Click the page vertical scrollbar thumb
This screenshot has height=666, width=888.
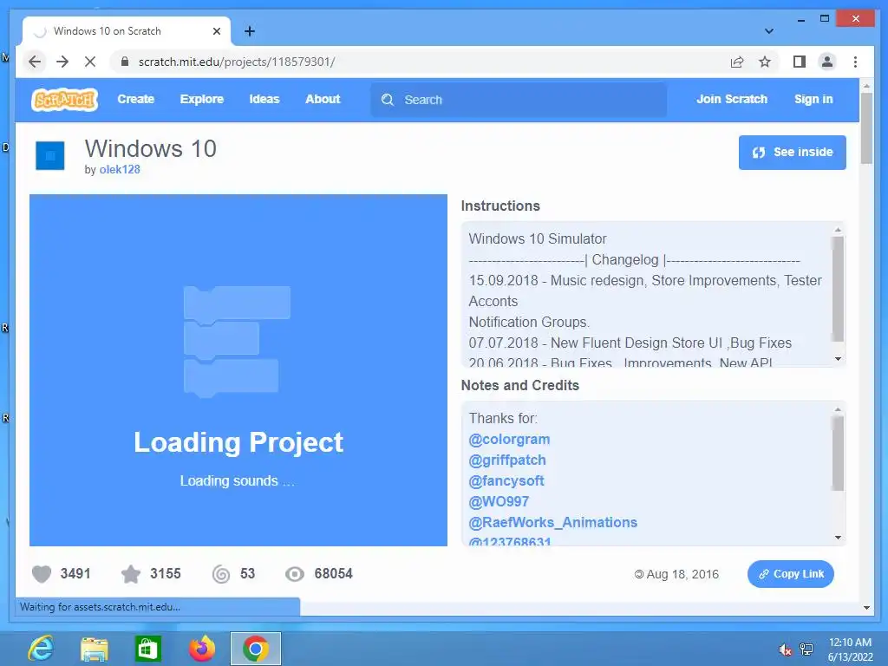click(x=866, y=128)
